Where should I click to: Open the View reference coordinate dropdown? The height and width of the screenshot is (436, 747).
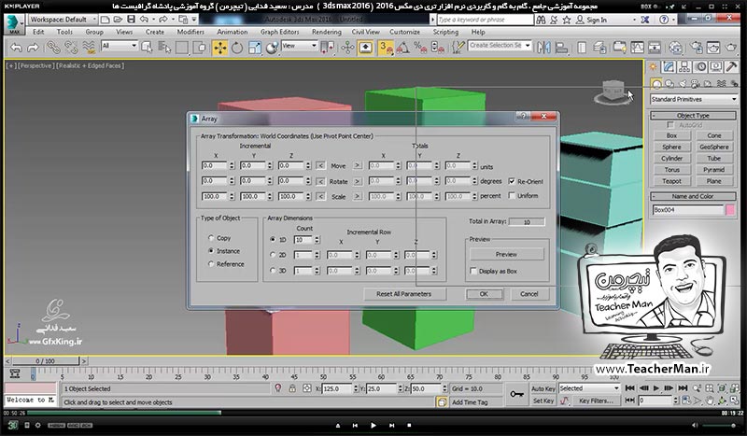[x=300, y=46]
